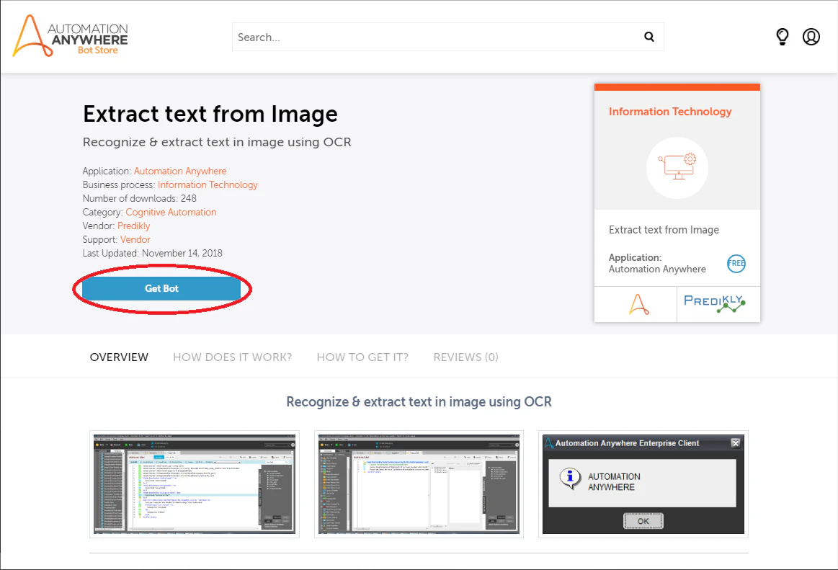
Task: Click the card title Extract text from Image
Action: coord(664,230)
